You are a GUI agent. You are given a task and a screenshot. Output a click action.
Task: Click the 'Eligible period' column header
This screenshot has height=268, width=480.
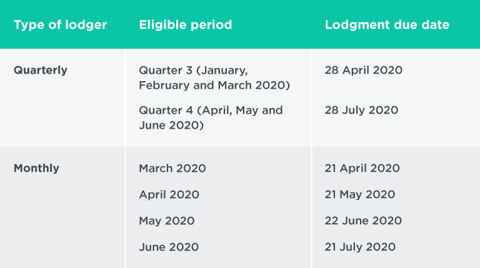(186, 25)
